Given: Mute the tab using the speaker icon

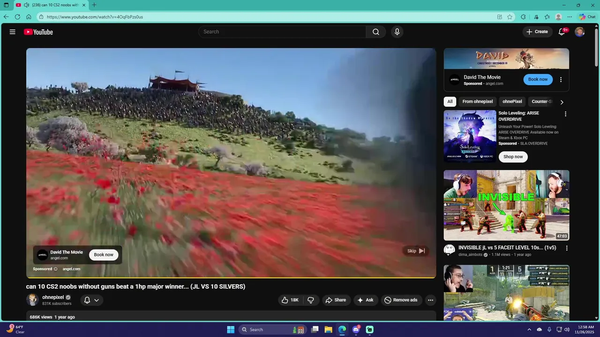Looking at the screenshot, I should pos(26,5).
